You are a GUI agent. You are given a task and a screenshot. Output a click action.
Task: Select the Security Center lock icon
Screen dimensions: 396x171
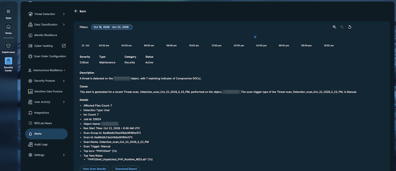pos(8,61)
